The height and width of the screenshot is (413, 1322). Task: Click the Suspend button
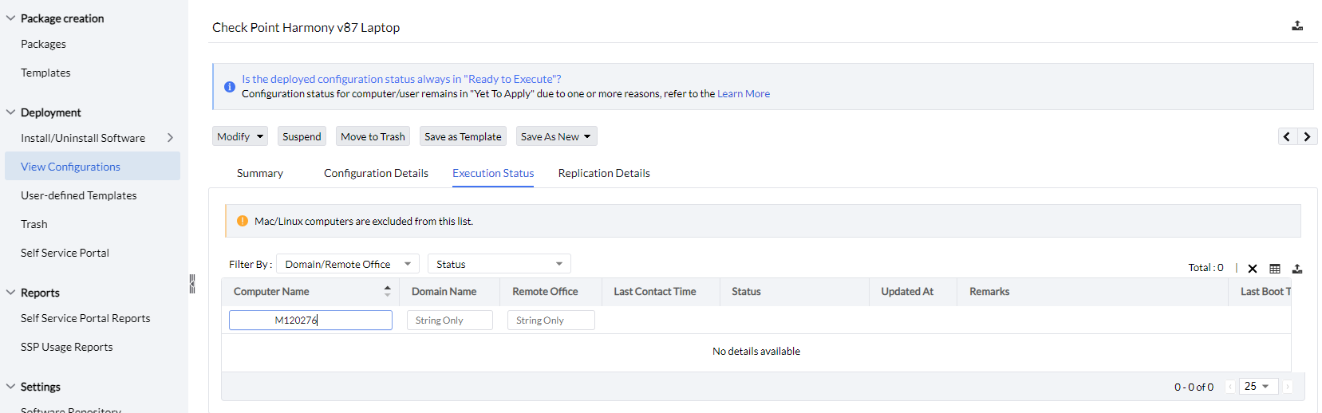pyautogui.click(x=302, y=136)
